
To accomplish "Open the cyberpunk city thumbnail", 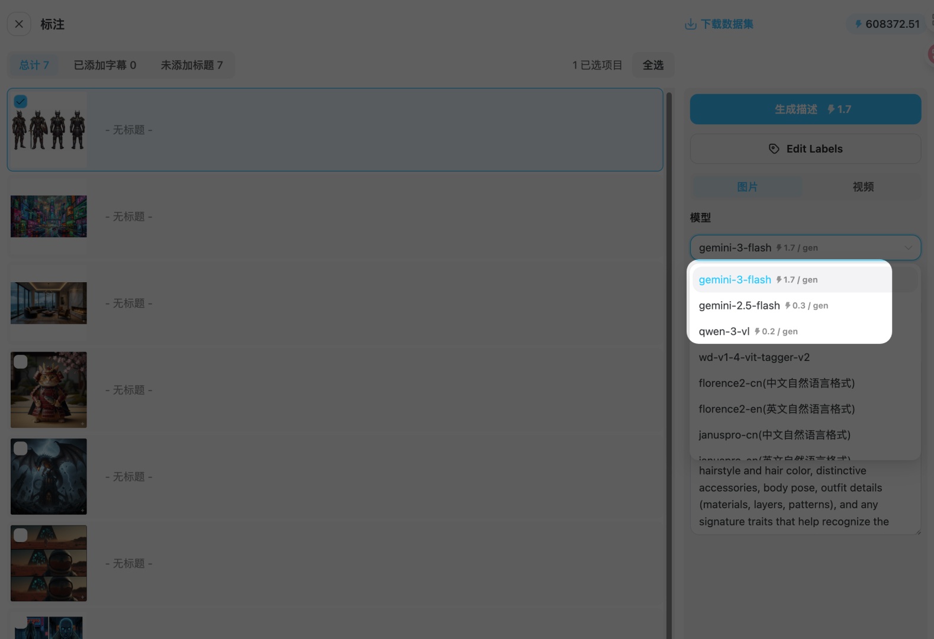I will coord(49,217).
